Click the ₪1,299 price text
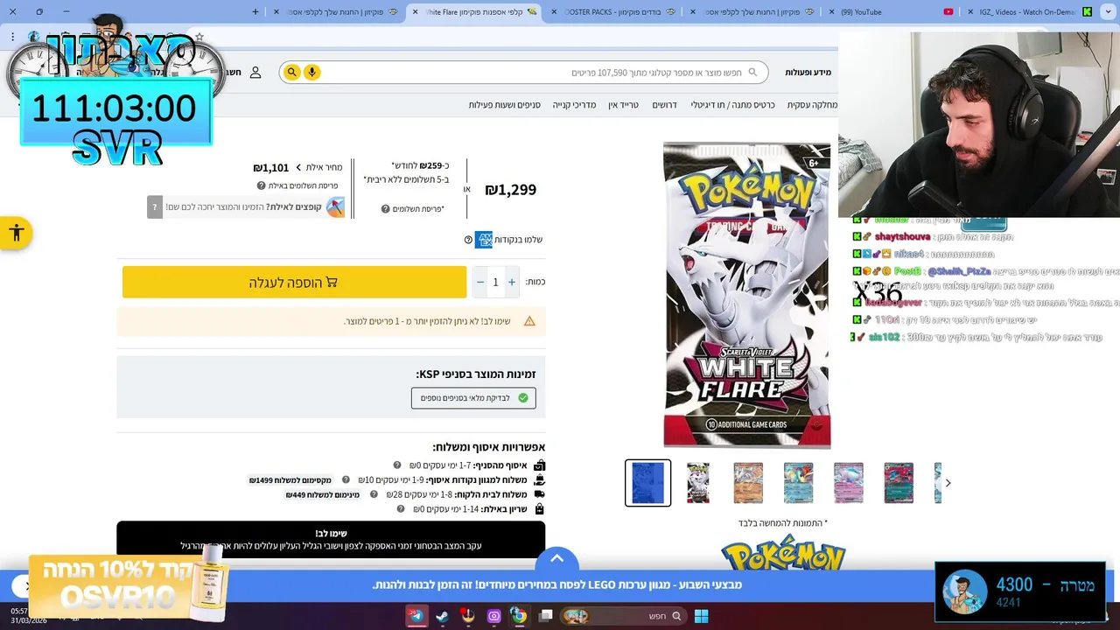The image size is (1120, 630). point(511,190)
